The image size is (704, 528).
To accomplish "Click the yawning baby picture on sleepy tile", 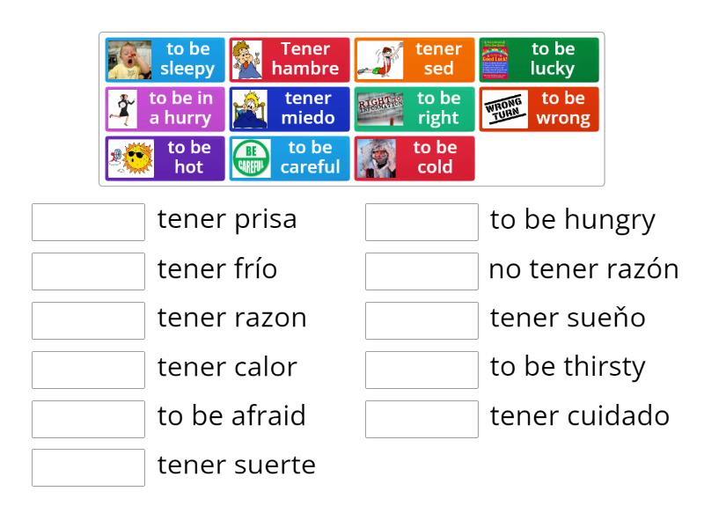I will pyautogui.click(x=129, y=60).
